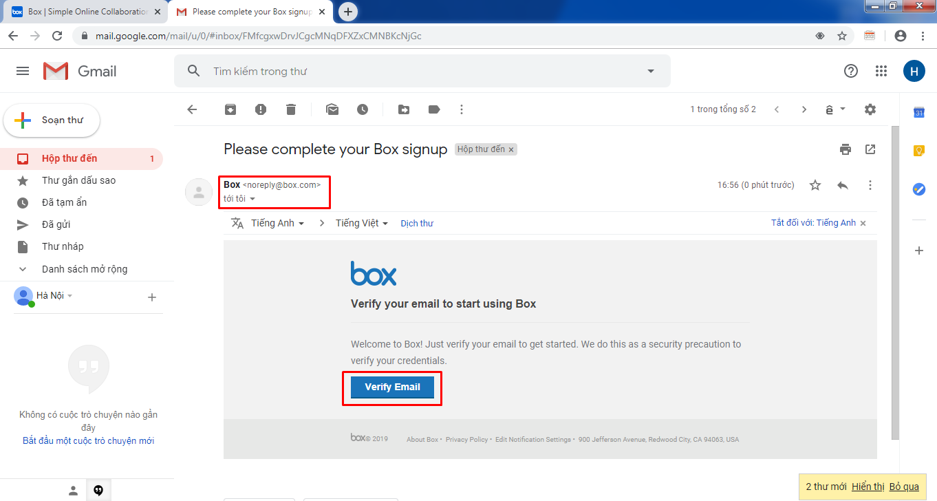
Task: Archive this email
Action: point(230,109)
